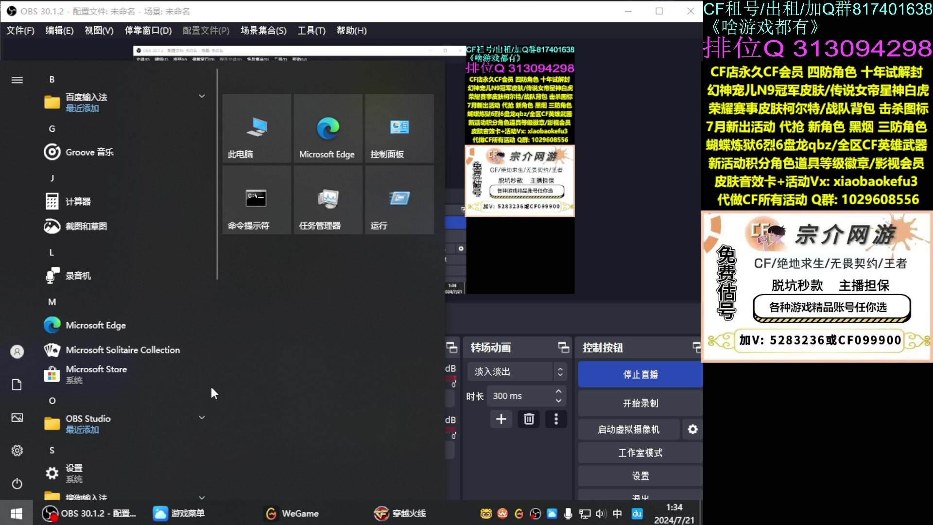
Task: Open the Command Prompt tile
Action: tap(257, 200)
